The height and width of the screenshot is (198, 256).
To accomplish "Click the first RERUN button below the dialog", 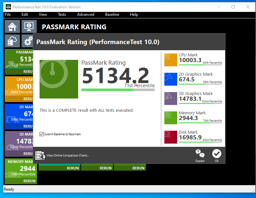I will [59, 168].
